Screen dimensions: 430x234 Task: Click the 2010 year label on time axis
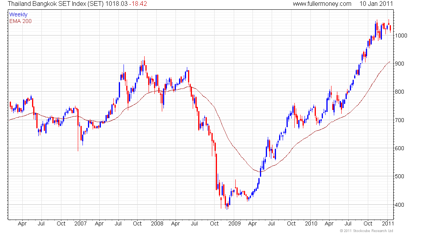click(x=311, y=223)
